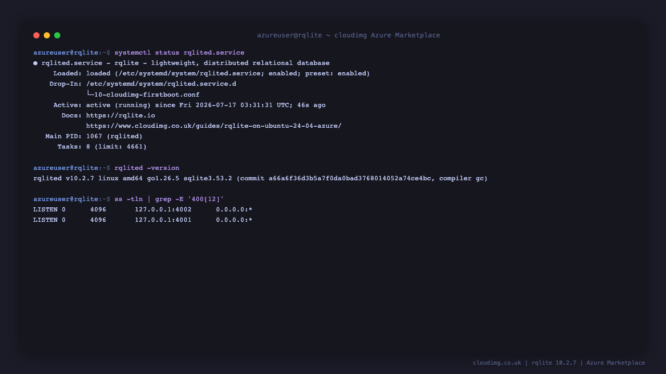
Task: Click the ss -tln grep command
Action: coord(169,199)
